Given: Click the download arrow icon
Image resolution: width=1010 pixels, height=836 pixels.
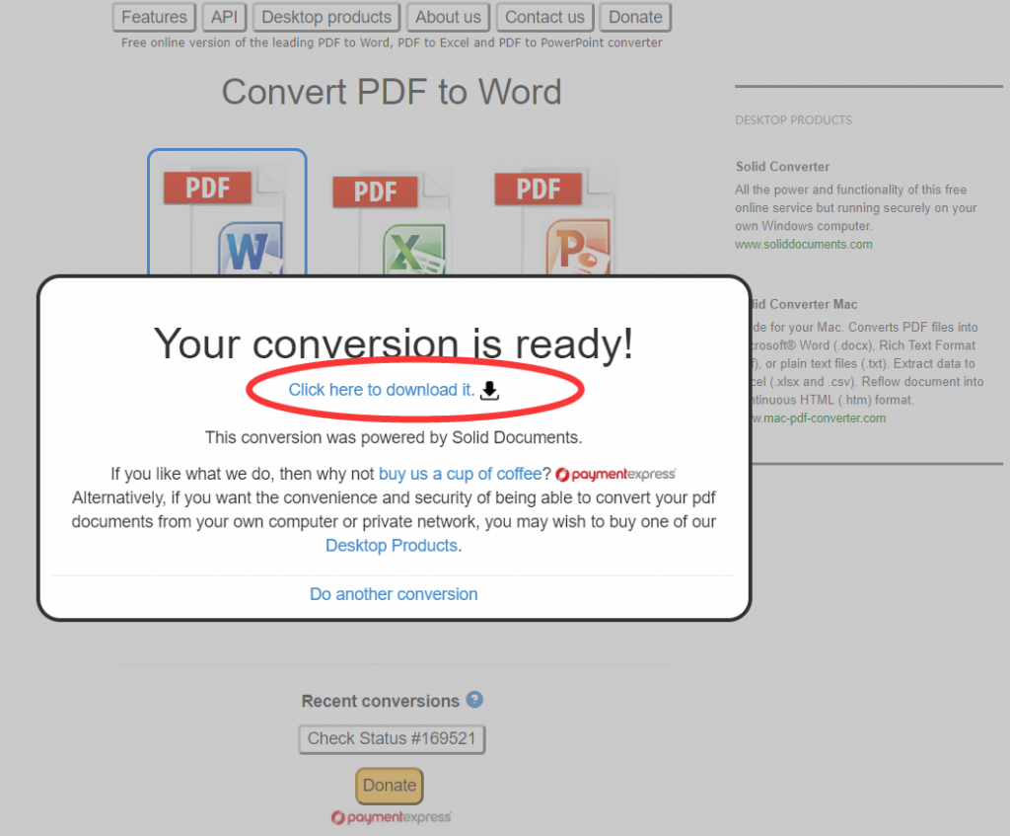Looking at the screenshot, I should click(490, 391).
